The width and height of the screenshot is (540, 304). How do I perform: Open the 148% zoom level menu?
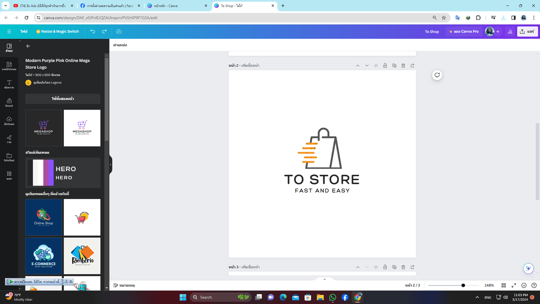(489, 286)
